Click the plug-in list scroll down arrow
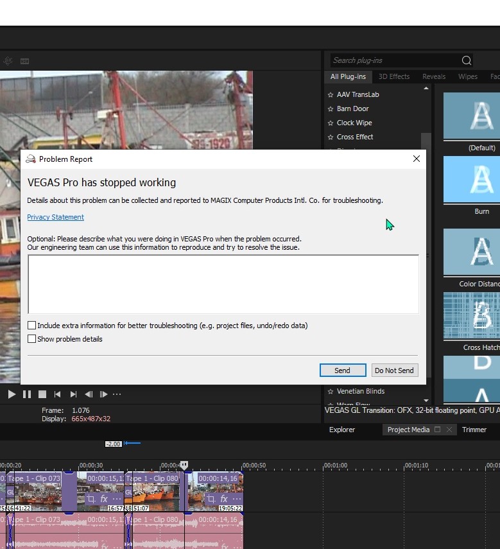The height and width of the screenshot is (549, 500). coord(426,400)
